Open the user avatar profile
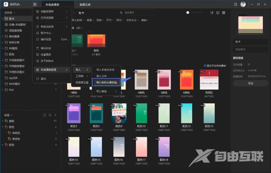Screen dimensions: 271x173 click(x=243, y=4)
